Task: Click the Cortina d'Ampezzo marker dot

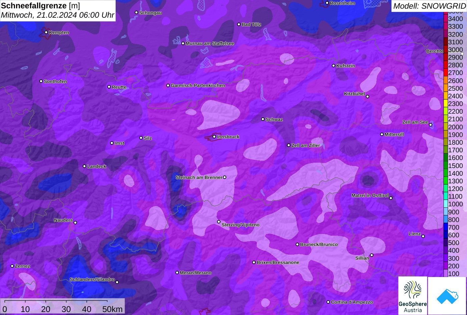Action: click(x=328, y=302)
